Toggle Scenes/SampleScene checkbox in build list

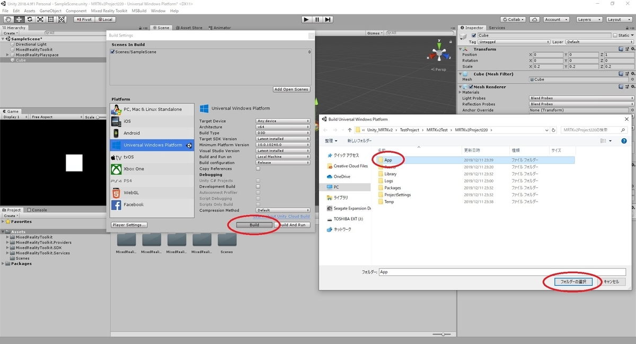click(113, 52)
